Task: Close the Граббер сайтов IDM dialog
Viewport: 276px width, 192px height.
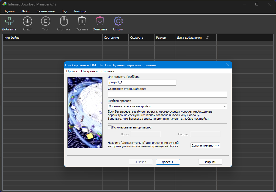Action: click(228, 65)
